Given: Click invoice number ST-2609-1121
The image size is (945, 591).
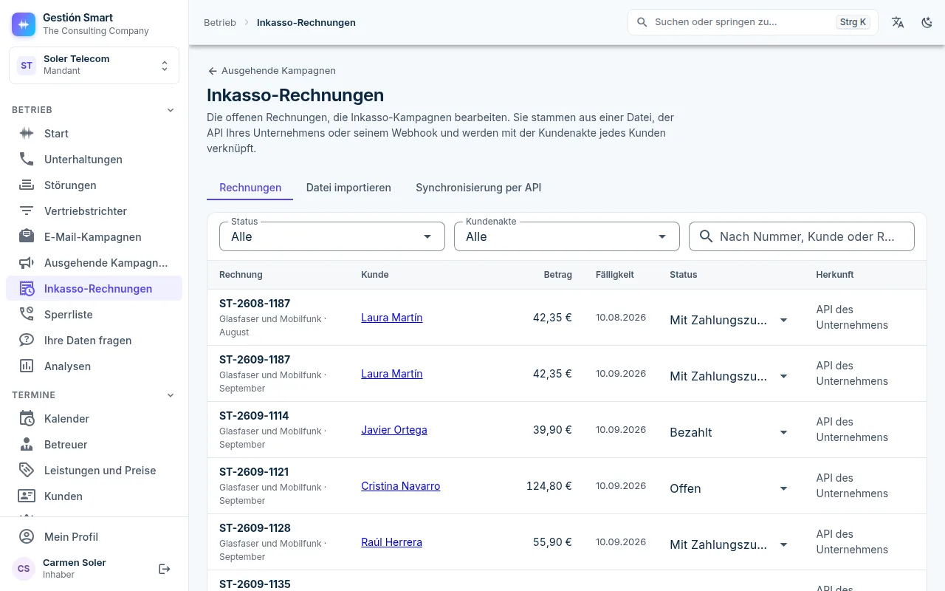Looking at the screenshot, I should point(254,472).
